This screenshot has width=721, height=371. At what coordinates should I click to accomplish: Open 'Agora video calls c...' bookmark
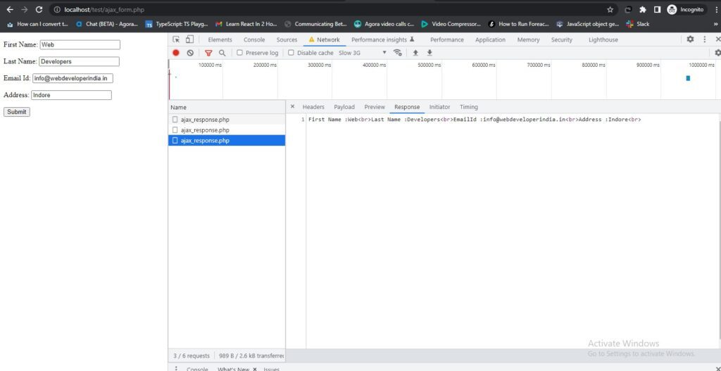pos(384,24)
